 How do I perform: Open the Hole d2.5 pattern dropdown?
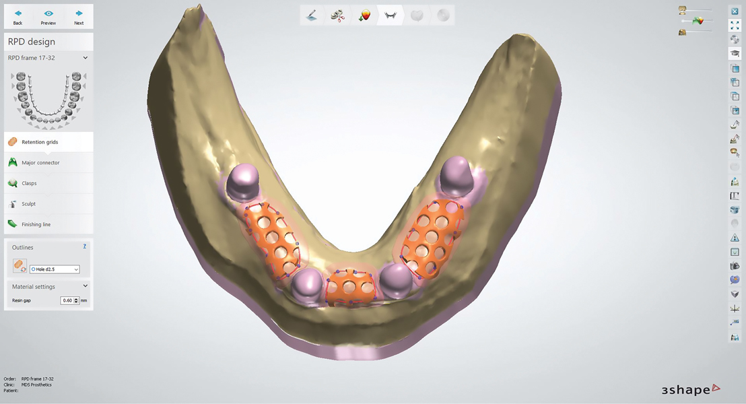pos(55,269)
